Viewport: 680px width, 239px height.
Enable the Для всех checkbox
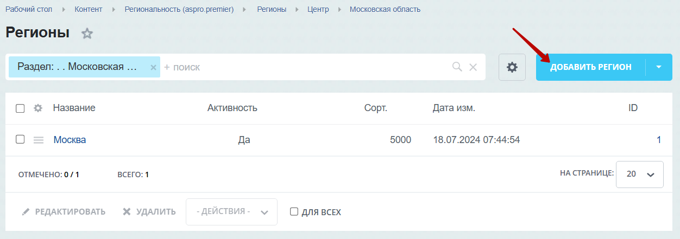point(294,211)
